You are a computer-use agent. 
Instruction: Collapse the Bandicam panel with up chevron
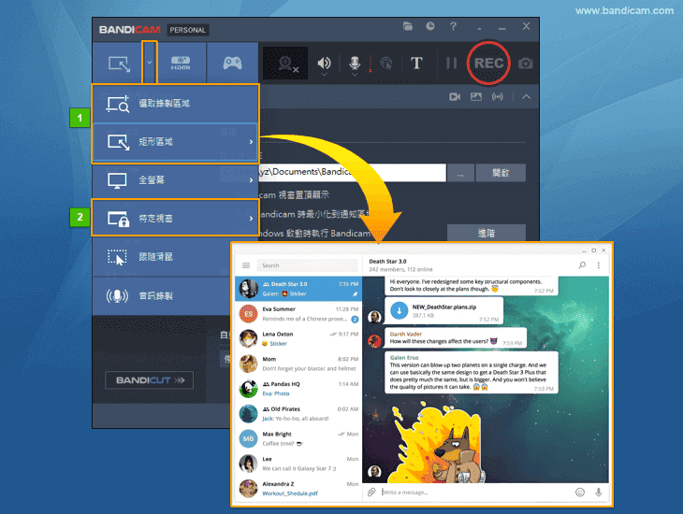[526, 96]
